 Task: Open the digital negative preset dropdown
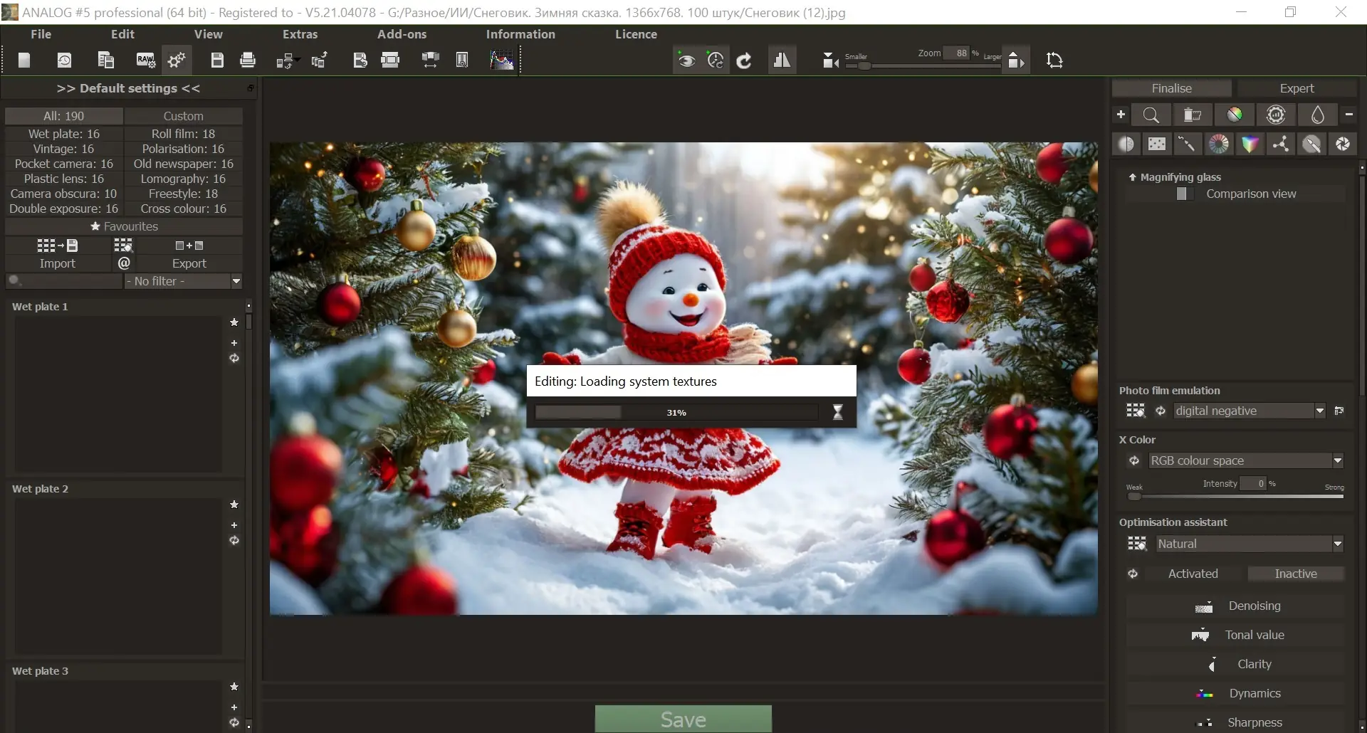tap(1321, 411)
